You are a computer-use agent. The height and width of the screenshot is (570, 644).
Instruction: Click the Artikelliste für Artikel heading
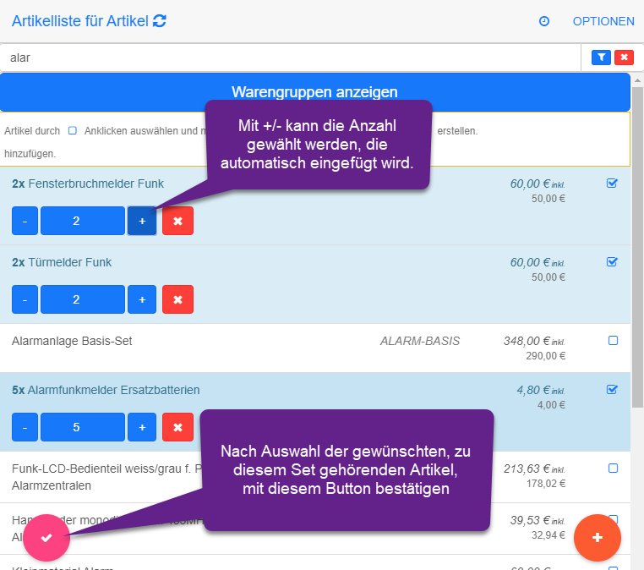pyautogui.click(x=80, y=21)
